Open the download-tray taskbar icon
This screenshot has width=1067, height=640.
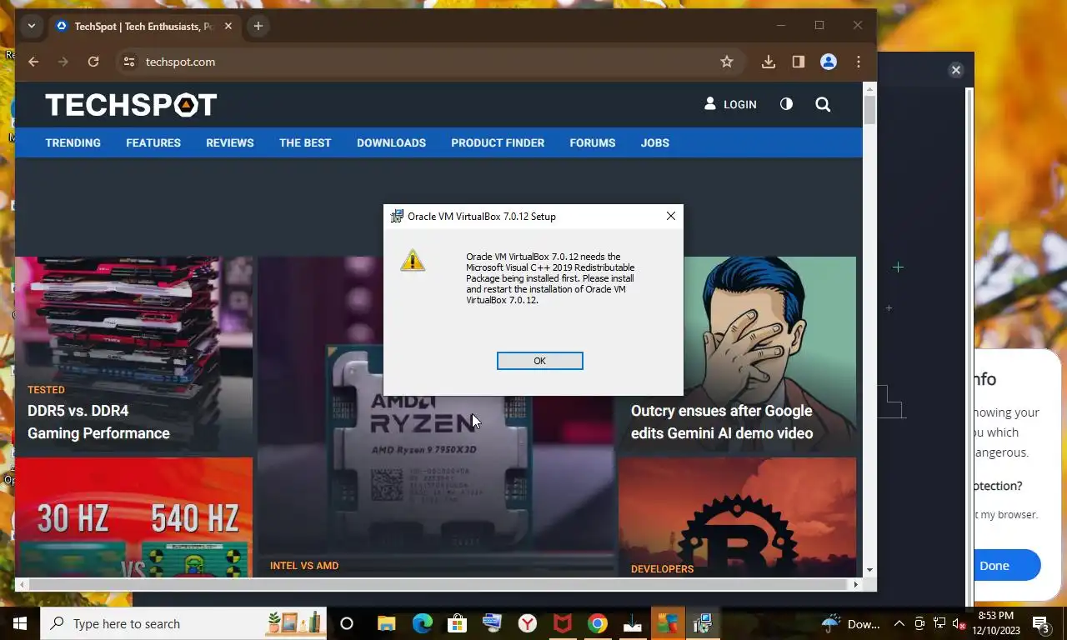point(632,623)
